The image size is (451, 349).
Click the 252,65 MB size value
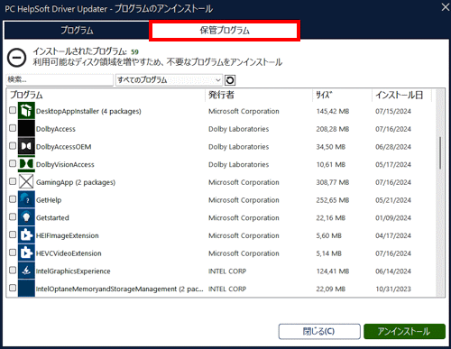click(333, 200)
